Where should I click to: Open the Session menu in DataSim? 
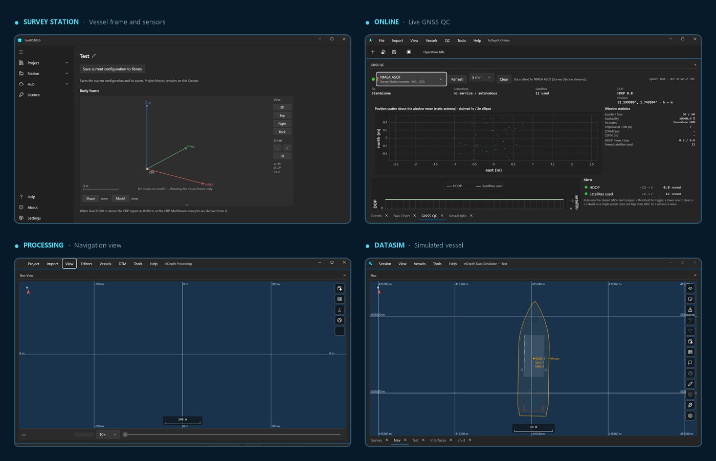385,264
